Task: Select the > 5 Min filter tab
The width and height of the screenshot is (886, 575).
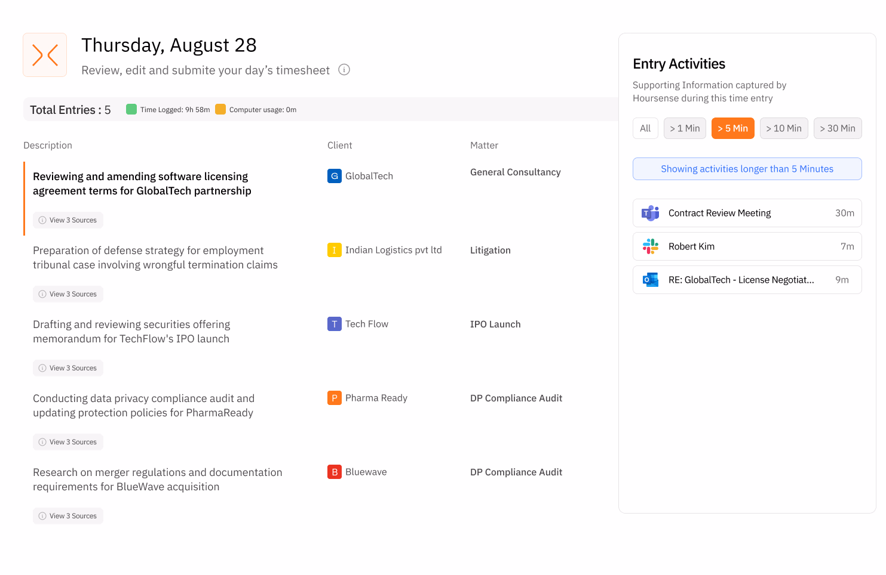Action: click(732, 128)
